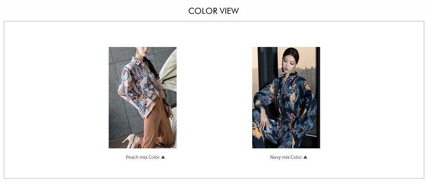428x184 pixels.
Task: Open the Peach mix Color product photo
Action: coord(143,98)
